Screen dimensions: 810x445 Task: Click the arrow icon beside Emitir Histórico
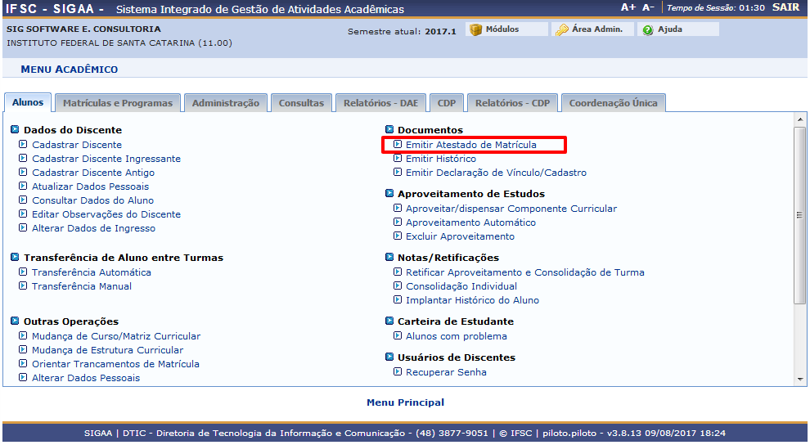click(398, 159)
